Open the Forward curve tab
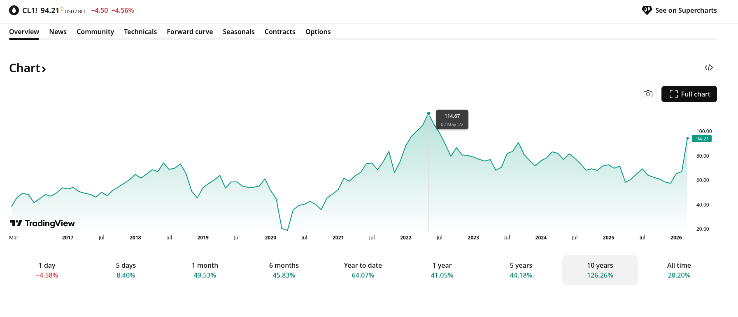The height and width of the screenshot is (317, 738). click(x=190, y=32)
